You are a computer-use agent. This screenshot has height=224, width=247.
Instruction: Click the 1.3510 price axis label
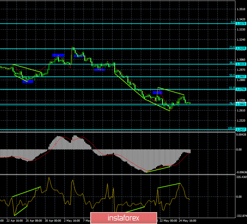pos(241,9)
